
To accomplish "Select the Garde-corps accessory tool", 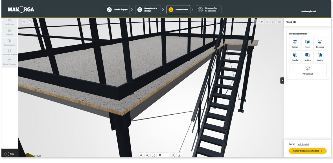I will [x=10, y=22].
